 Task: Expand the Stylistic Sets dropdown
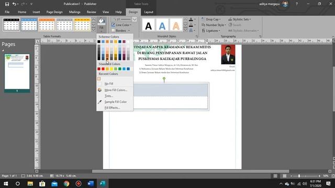(250, 19)
